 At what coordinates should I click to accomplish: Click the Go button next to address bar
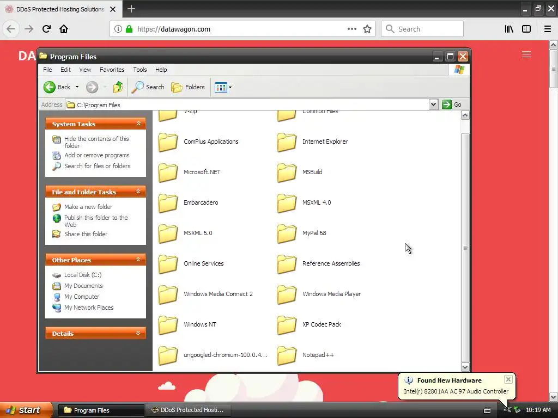click(x=452, y=104)
